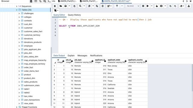Open the Filter options dropdown arrow

[x=122, y=6]
